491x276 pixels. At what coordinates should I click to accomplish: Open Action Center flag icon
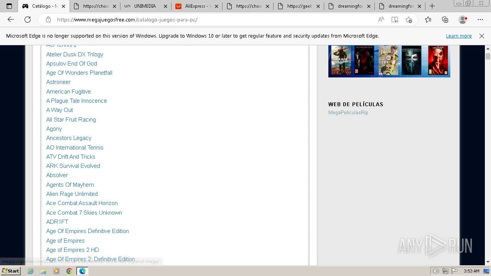click(x=455, y=271)
